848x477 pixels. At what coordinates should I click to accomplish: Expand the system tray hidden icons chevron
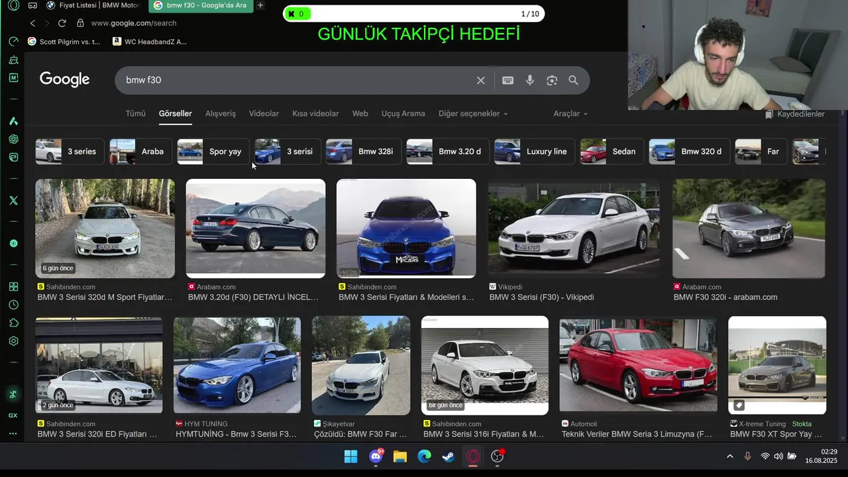730,456
